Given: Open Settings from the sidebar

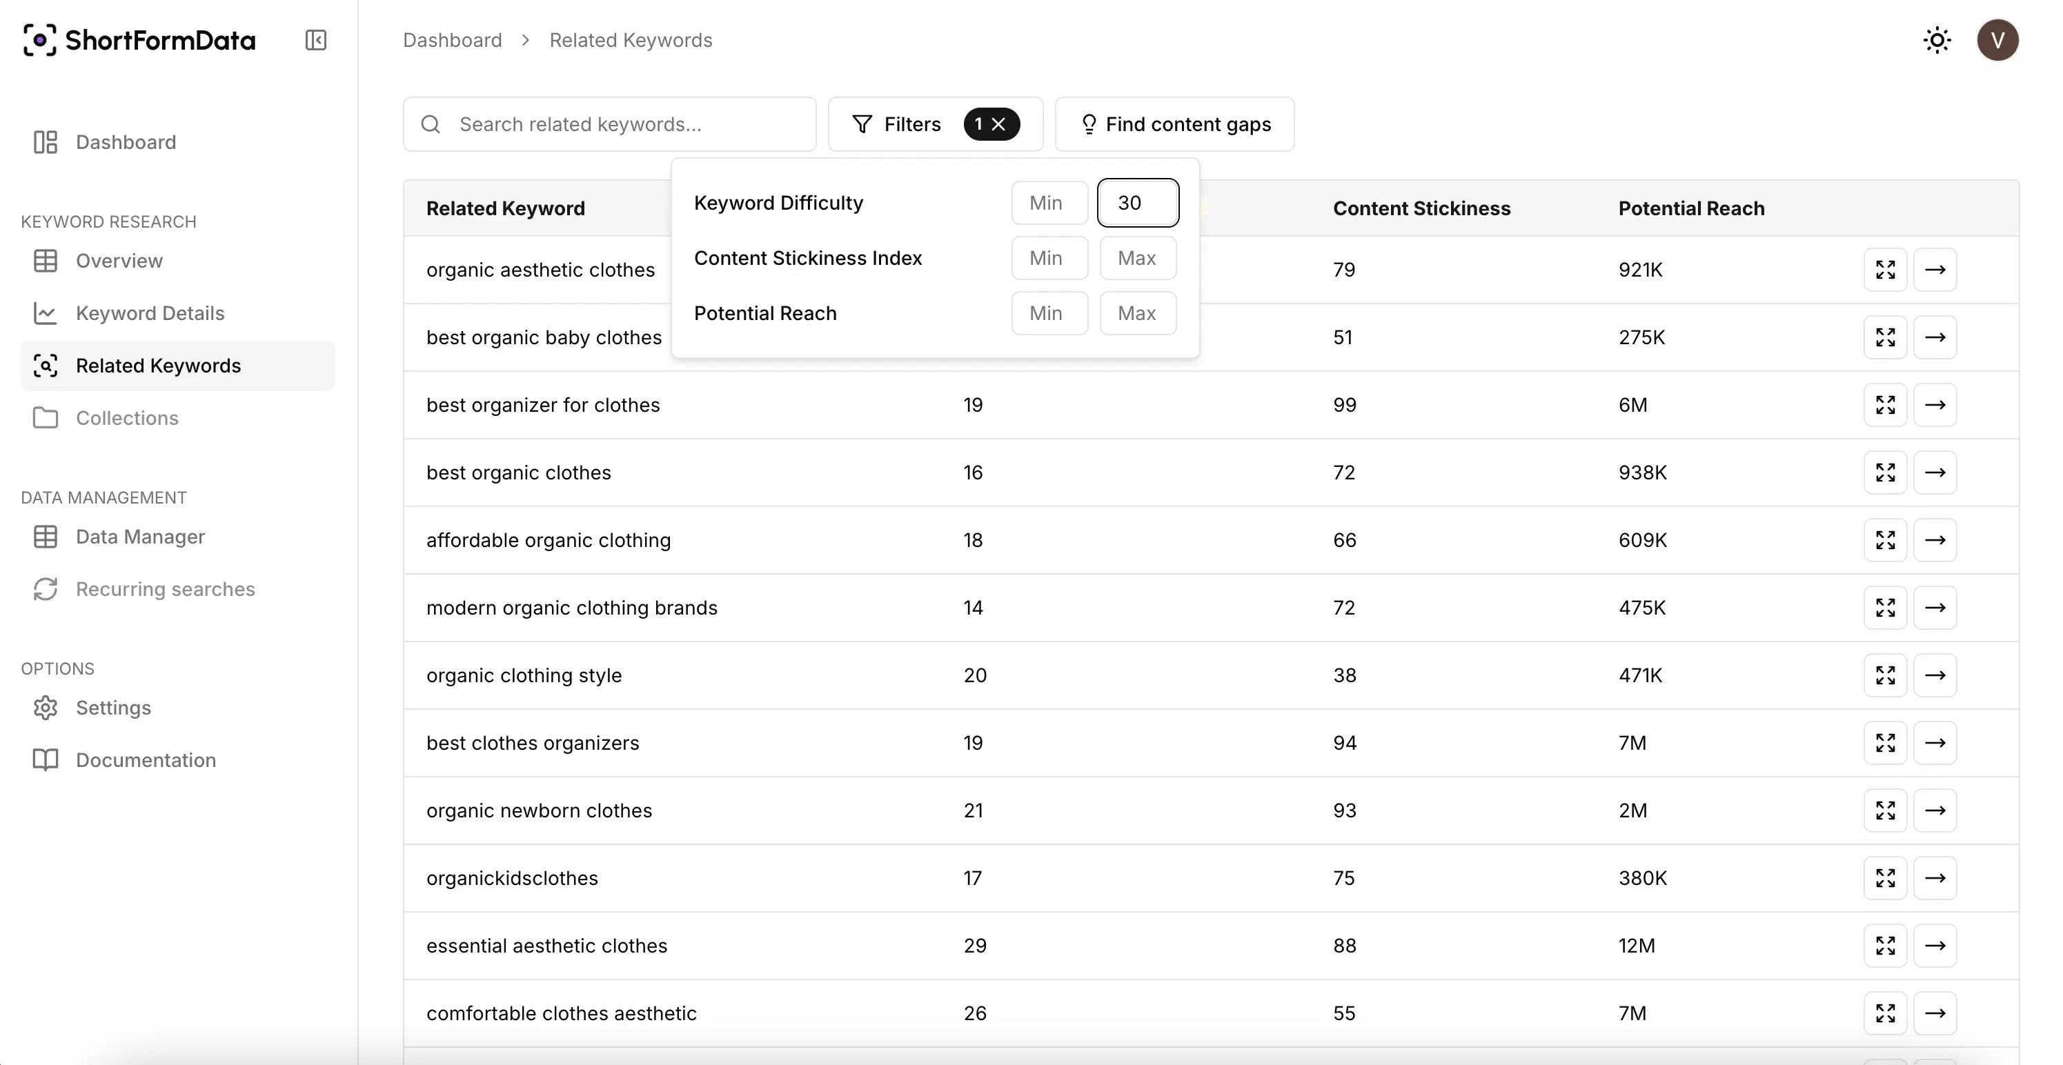Looking at the screenshot, I should tap(178, 708).
